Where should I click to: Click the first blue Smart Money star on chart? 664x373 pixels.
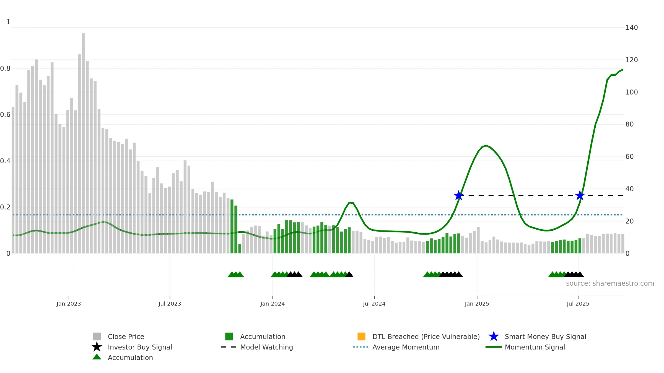[x=459, y=196]
